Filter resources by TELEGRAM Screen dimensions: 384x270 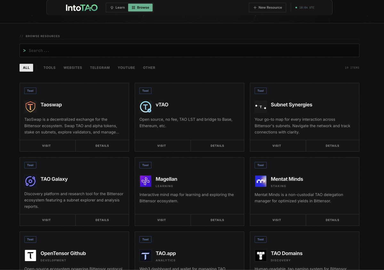click(x=100, y=68)
